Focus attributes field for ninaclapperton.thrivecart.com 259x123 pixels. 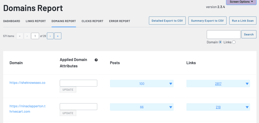click(78, 107)
